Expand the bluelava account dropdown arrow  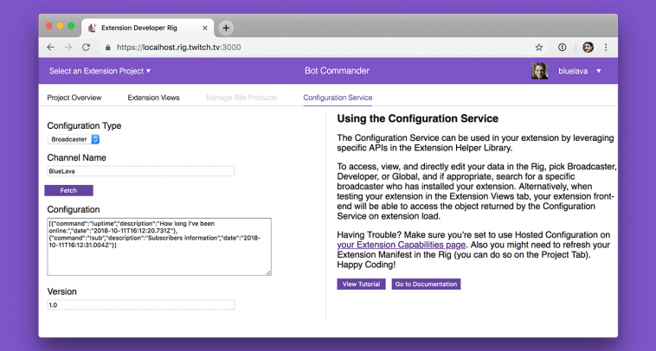[x=599, y=71]
